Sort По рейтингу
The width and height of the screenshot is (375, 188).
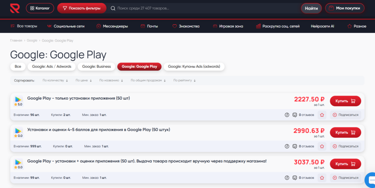pos(185,80)
